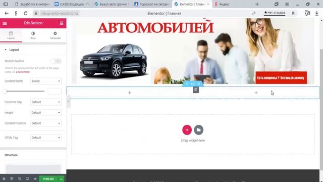This screenshot has width=323, height=182.
Task: Open the browser main menu
Action: [x=287, y=4]
